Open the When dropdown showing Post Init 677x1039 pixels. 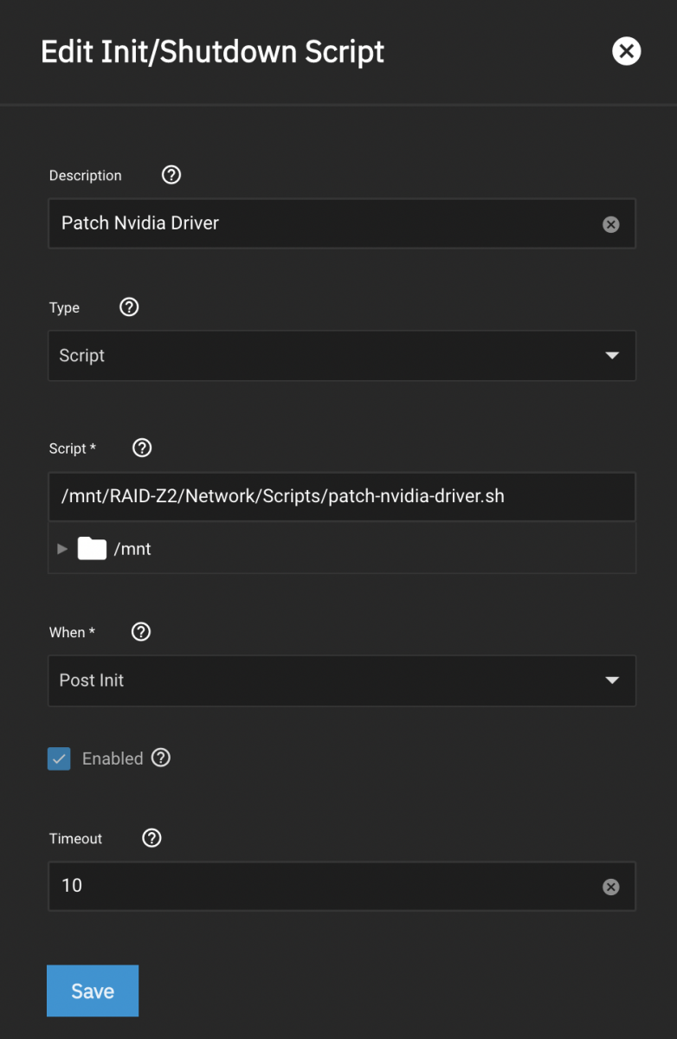(x=342, y=681)
